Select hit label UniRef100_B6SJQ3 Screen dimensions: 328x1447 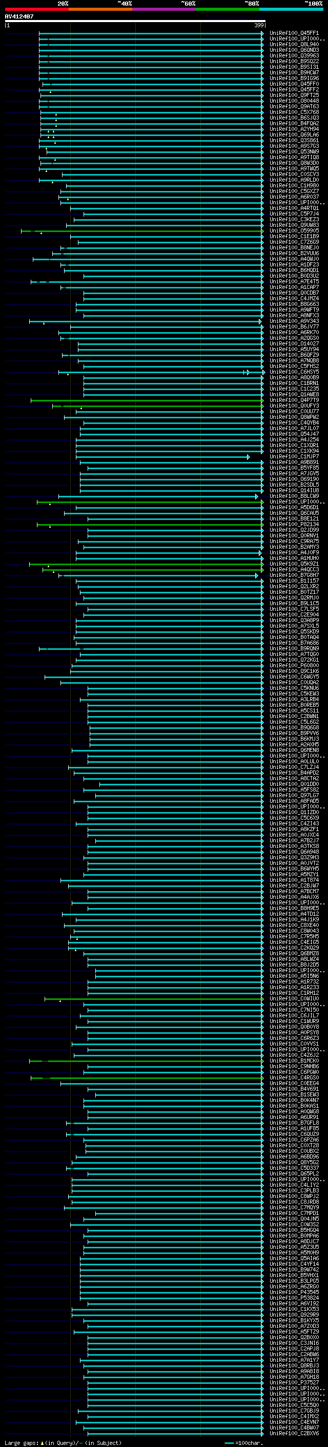coord(294,118)
